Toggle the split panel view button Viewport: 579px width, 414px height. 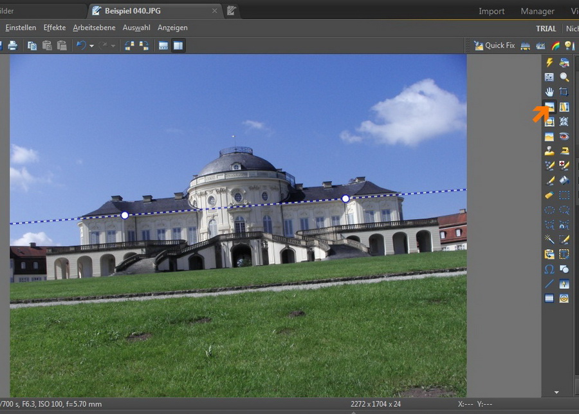(178, 46)
